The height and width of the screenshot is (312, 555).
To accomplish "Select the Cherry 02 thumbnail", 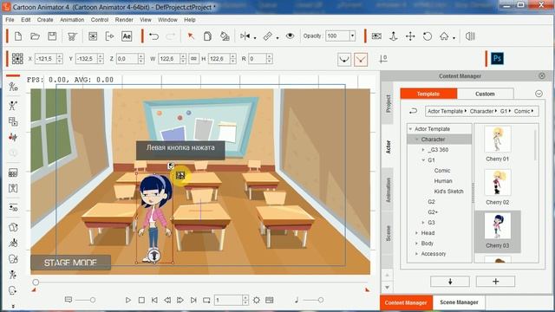I will coord(497,183).
